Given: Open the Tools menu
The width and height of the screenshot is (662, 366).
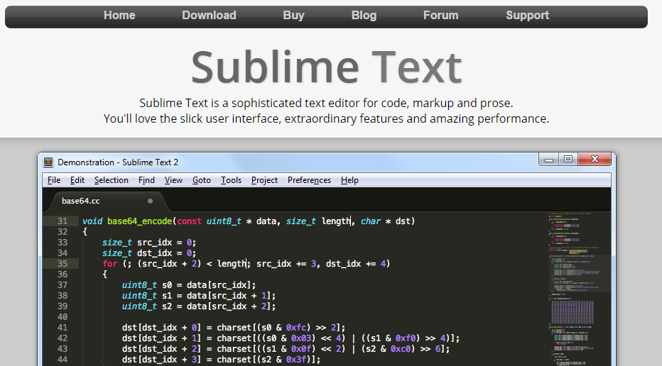Looking at the screenshot, I should 231,180.
